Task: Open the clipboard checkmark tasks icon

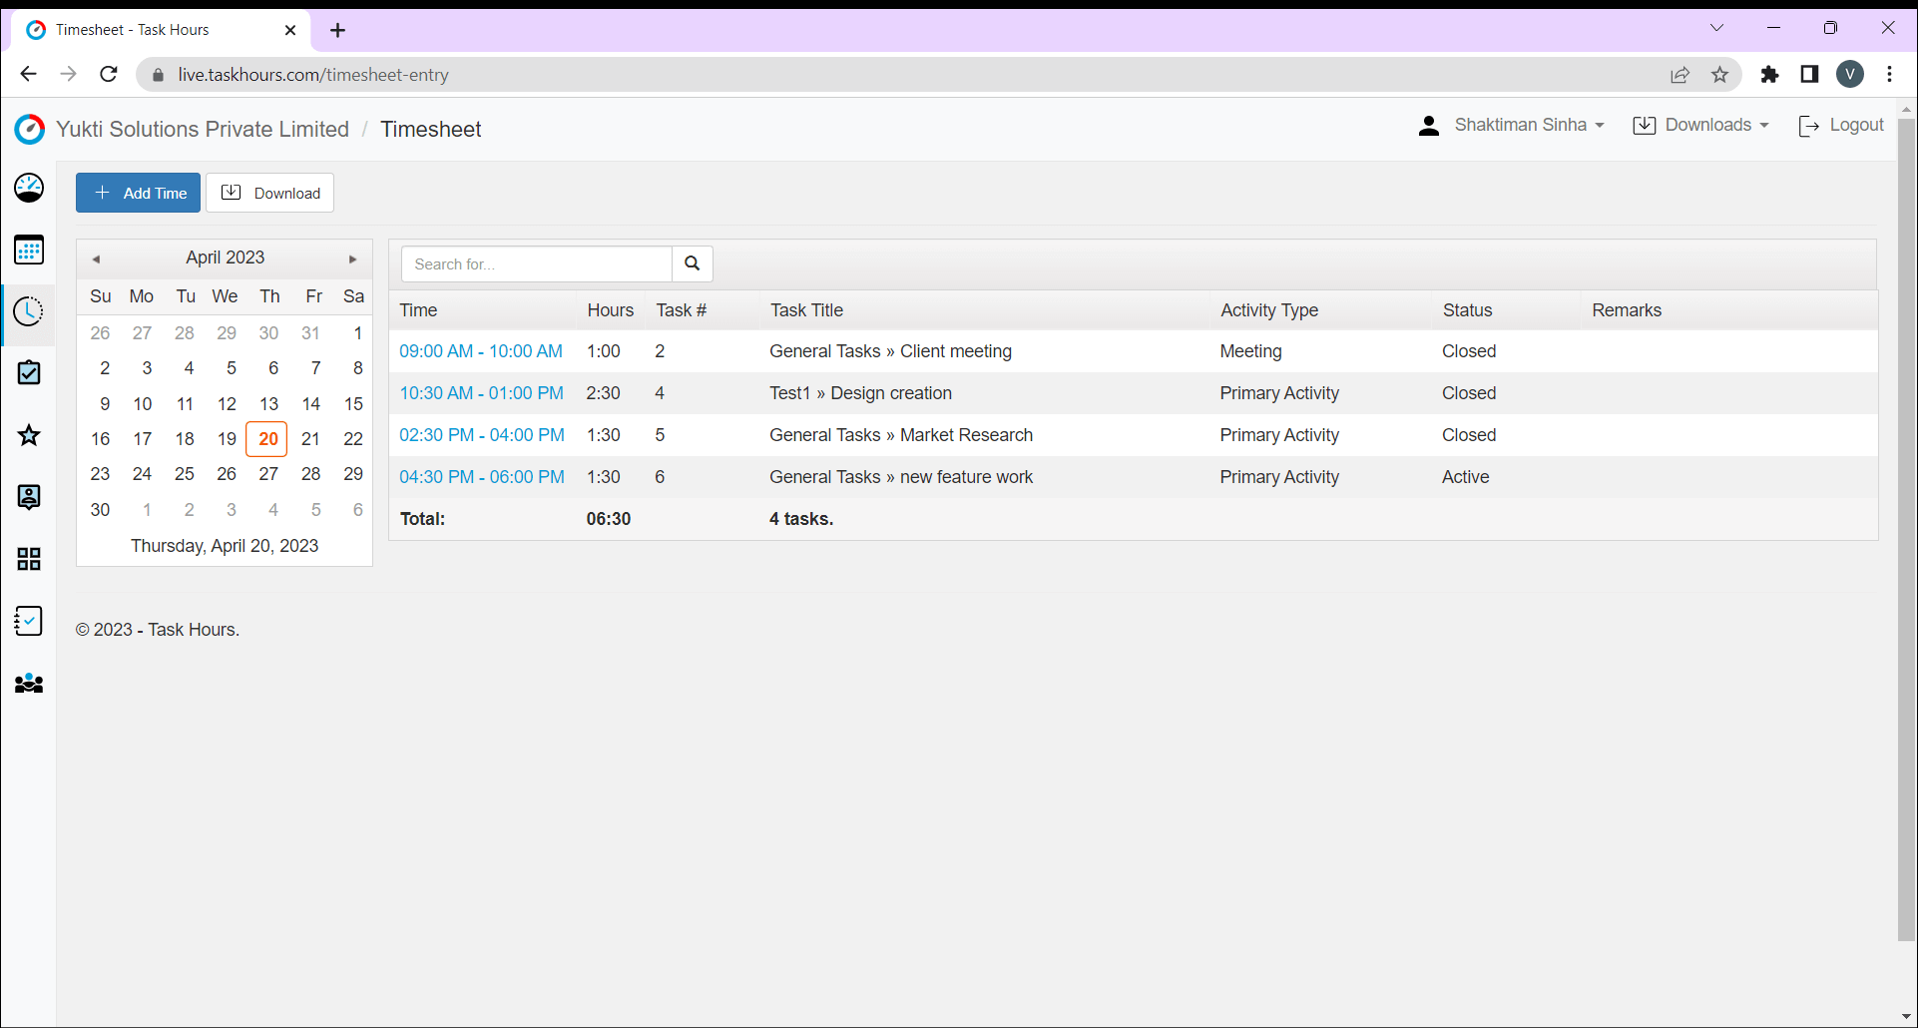Action: [29, 373]
